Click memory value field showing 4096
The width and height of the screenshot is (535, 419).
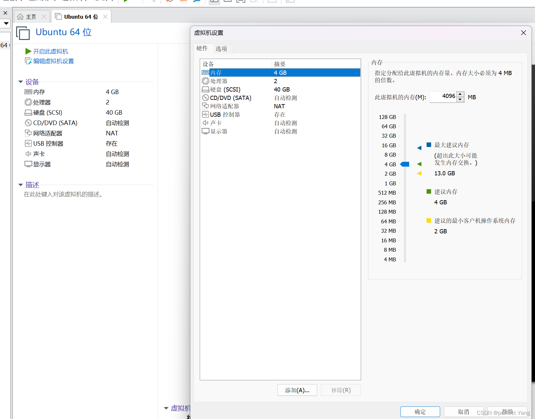click(443, 97)
